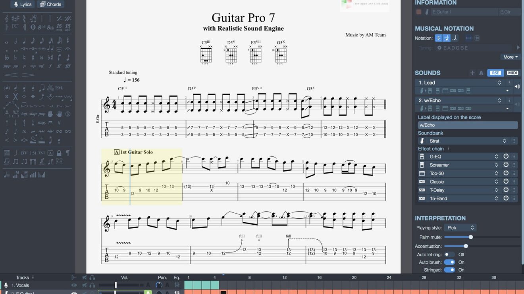The width and height of the screenshot is (524, 294).
Task: Apply the 15ma octave marking
Action: coord(59,27)
